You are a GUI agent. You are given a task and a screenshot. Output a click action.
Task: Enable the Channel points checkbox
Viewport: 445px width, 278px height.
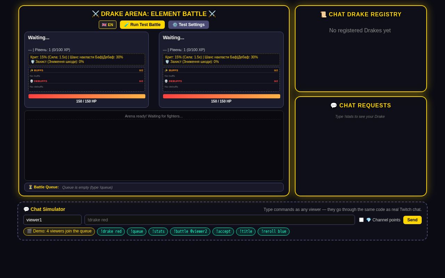tap(361, 220)
